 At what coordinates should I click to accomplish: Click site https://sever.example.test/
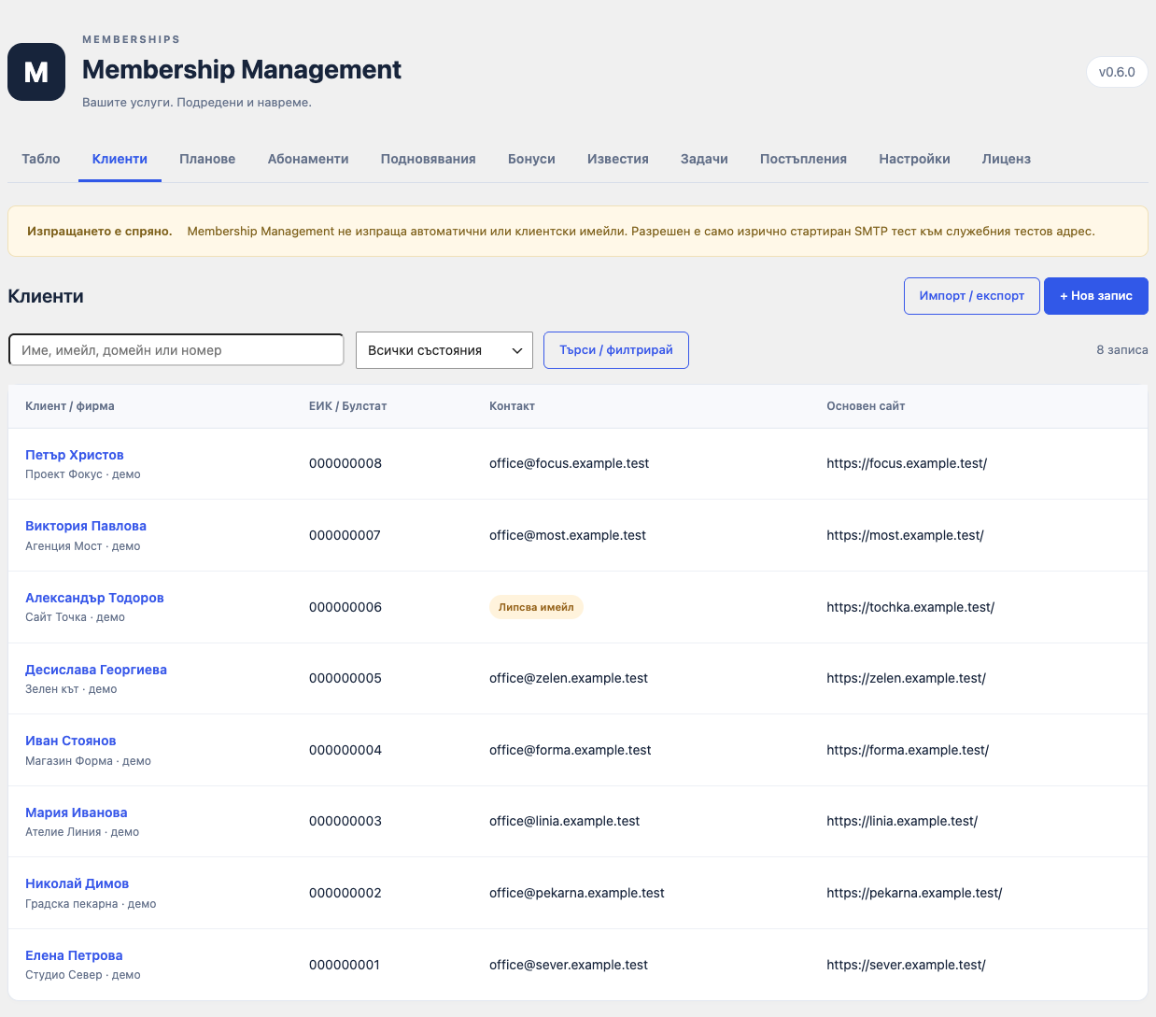click(x=906, y=965)
